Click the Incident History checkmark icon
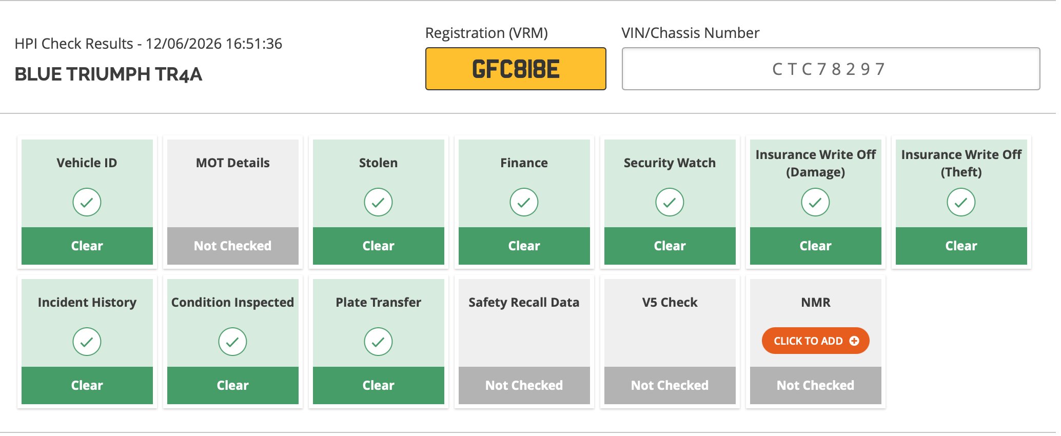 pyautogui.click(x=87, y=342)
